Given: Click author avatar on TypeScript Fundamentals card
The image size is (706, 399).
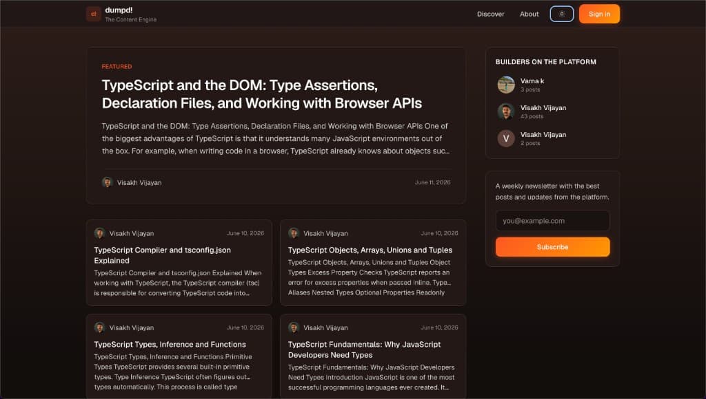Looking at the screenshot, I should pos(294,327).
